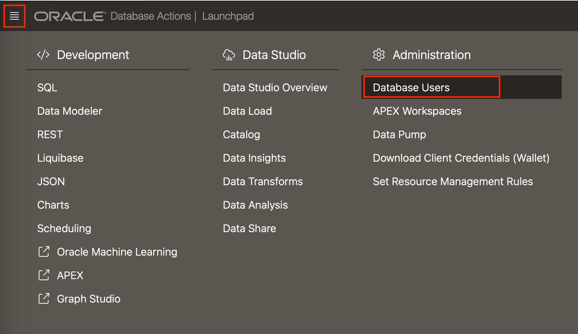Open the Scheduling page
The height and width of the screenshot is (334, 578).
(x=64, y=228)
